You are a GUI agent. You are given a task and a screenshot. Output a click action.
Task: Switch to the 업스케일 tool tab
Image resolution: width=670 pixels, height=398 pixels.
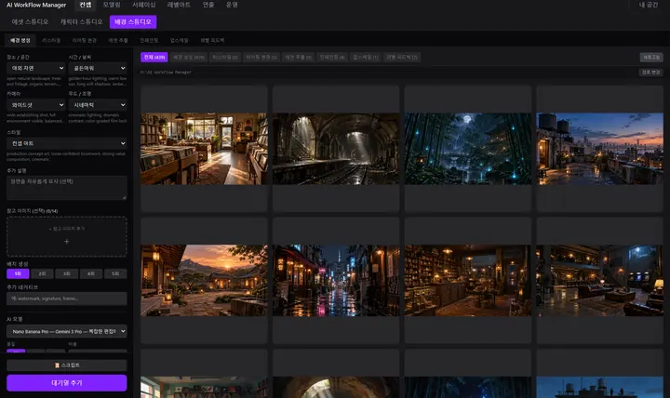pyautogui.click(x=179, y=40)
